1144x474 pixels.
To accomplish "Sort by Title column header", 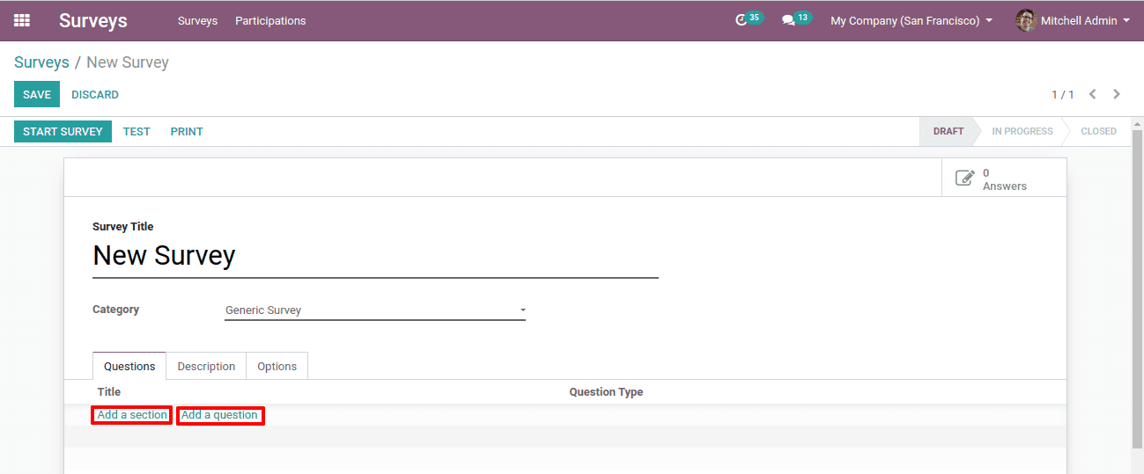I will tap(109, 392).
